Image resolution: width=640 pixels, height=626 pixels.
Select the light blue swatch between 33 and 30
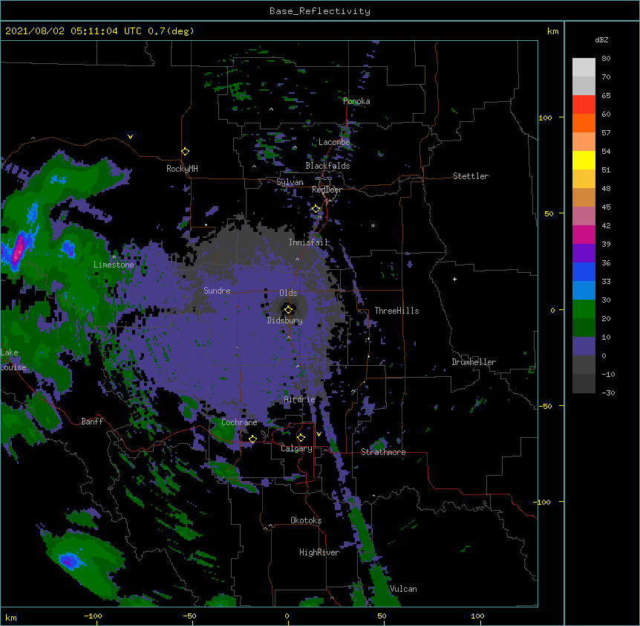coord(584,290)
